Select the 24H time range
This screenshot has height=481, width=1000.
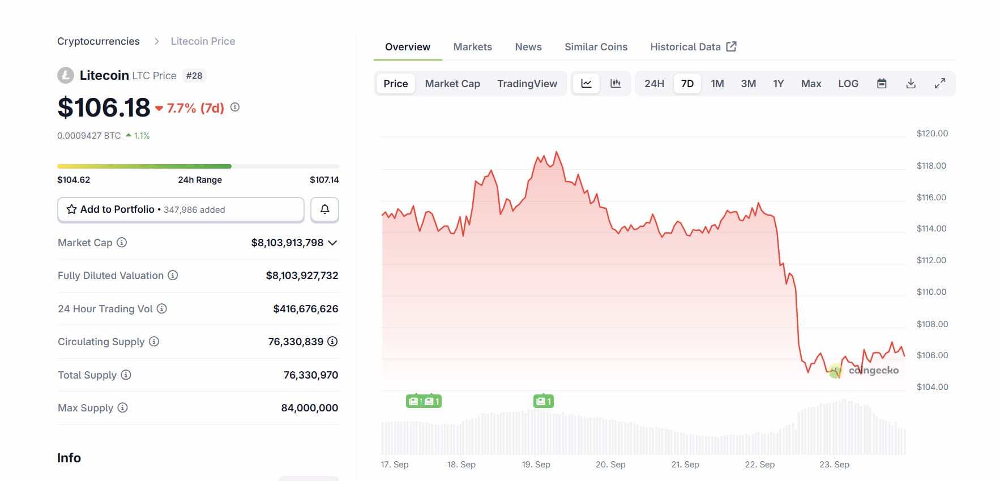[654, 84]
